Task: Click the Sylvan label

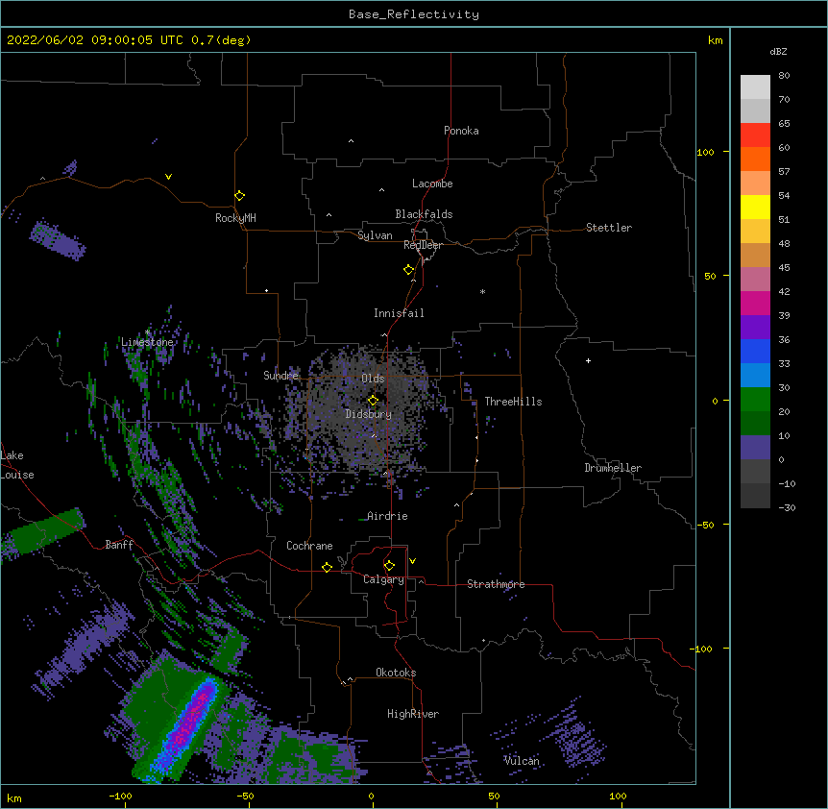Action: [x=375, y=235]
